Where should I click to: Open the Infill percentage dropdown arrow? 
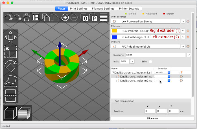tap(132, 62)
